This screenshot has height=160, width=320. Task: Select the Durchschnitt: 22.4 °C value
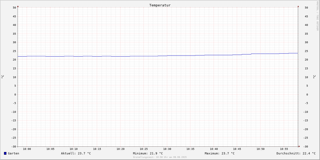coord(296,153)
